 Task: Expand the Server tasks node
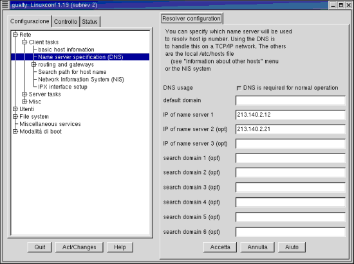click(24, 94)
